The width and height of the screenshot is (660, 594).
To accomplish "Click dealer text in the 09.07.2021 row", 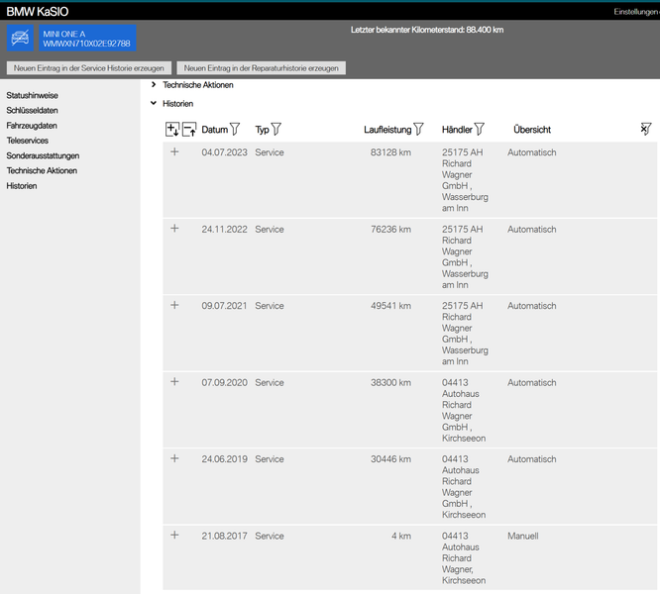I will click(x=465, y=334).
